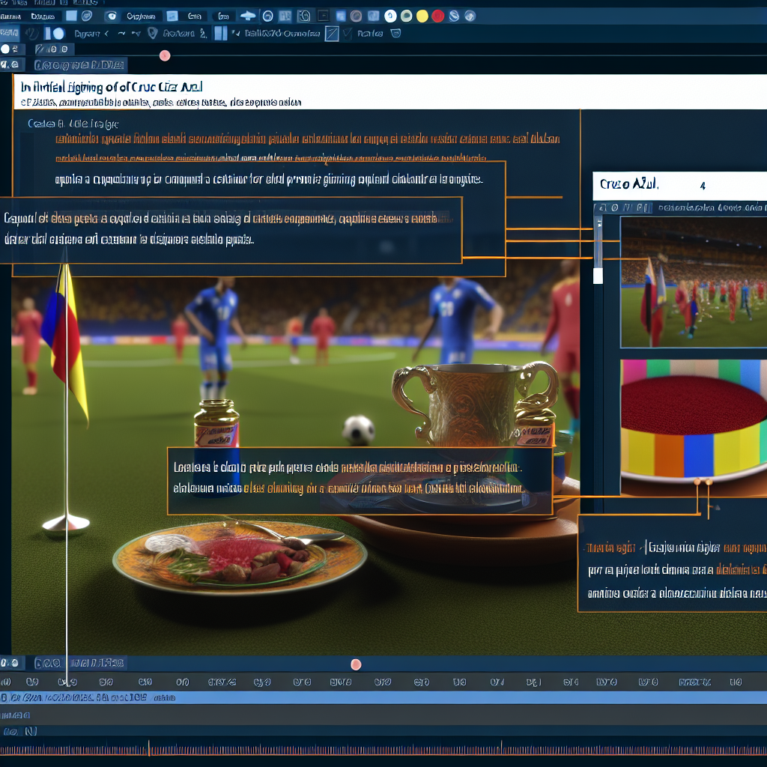Click the red circle icon in top toolbar
767x767 pixels.
(437, 15)
